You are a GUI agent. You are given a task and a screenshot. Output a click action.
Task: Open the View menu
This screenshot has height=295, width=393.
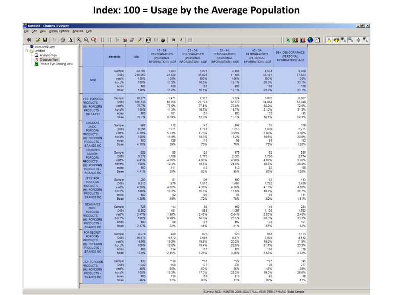pyautogui.click(x=43, y=31)
